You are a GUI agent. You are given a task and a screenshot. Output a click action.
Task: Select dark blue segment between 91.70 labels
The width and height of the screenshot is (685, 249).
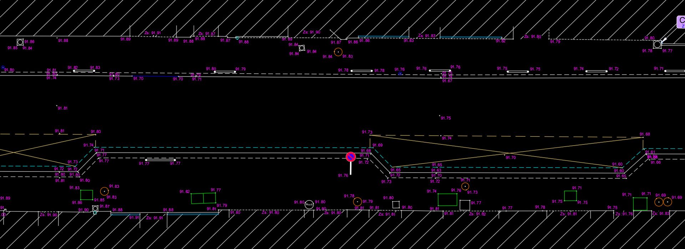(156, 76)
